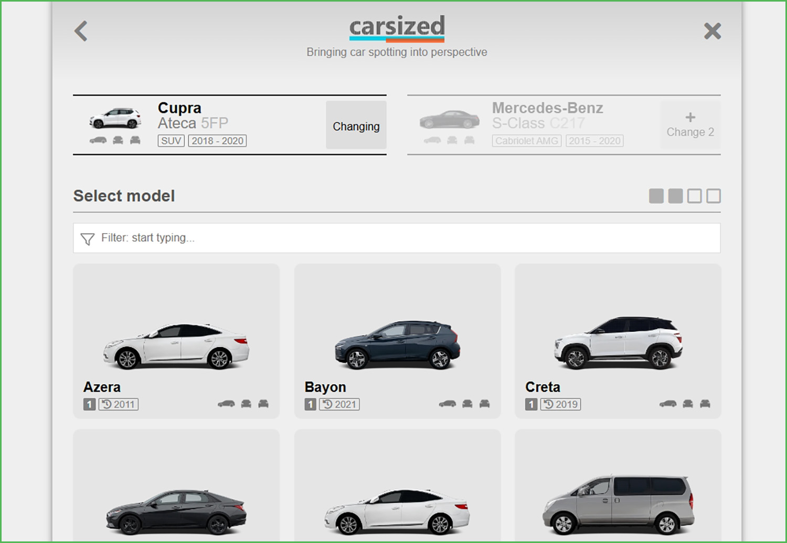Click the Bayon model name
787x543 pixels.
tap(325, 387)
